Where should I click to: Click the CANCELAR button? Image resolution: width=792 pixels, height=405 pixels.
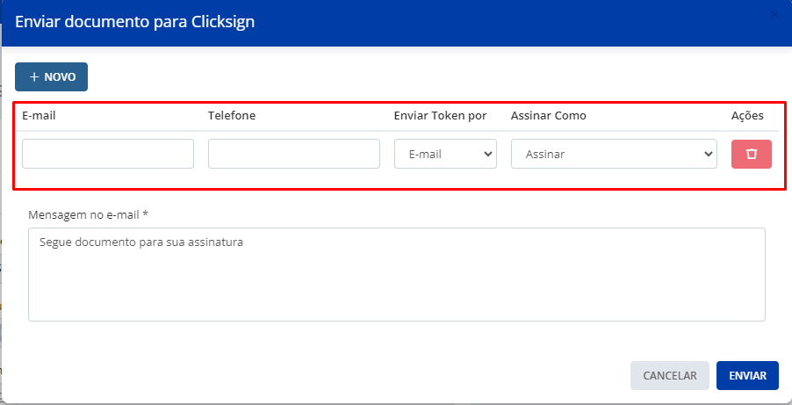coord(669,376)
